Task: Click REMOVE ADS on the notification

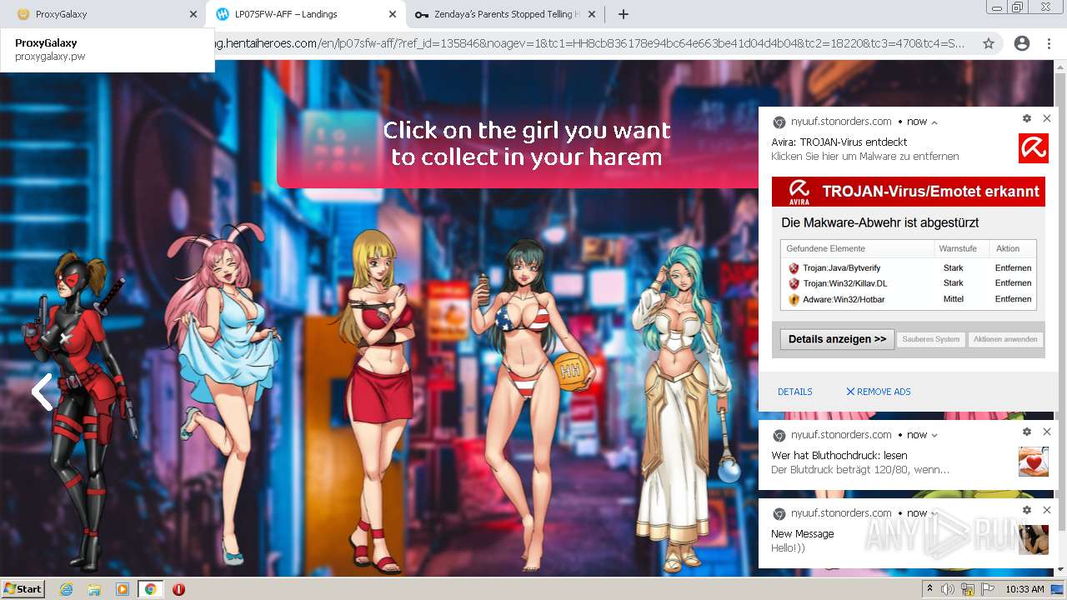Action: click(879, 392)
